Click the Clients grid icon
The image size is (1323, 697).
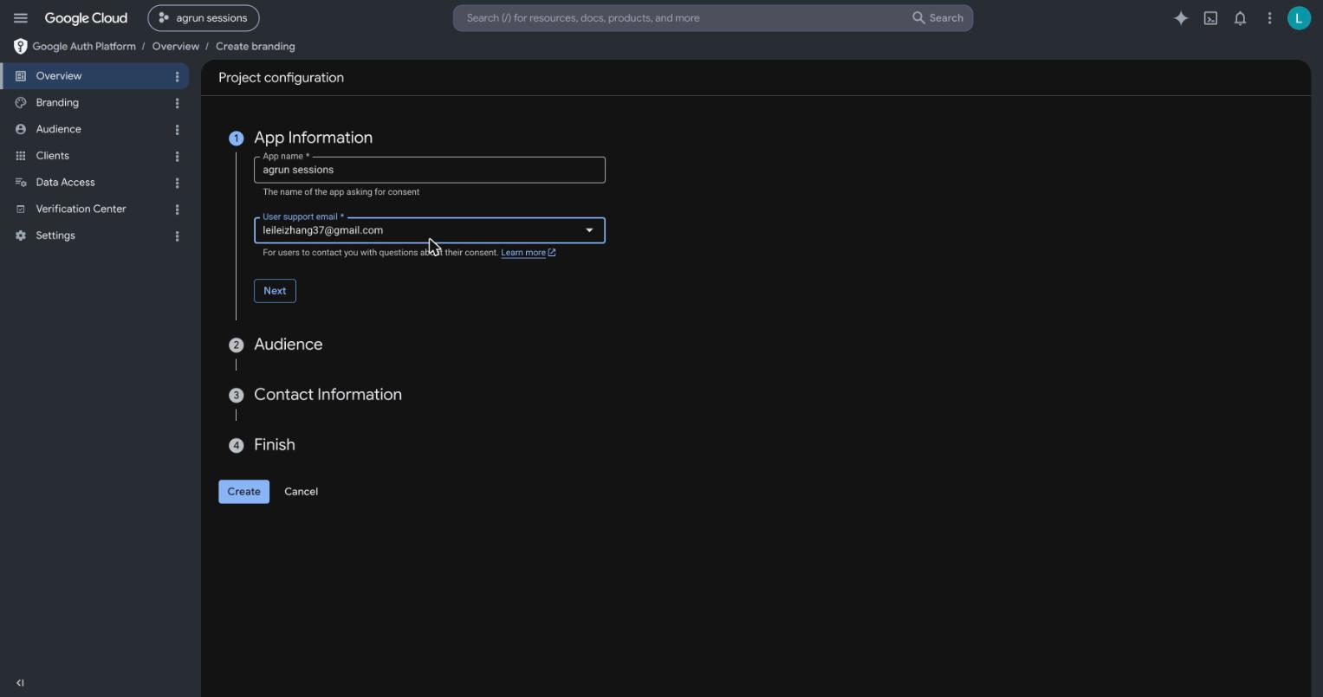tap(21, 156)
